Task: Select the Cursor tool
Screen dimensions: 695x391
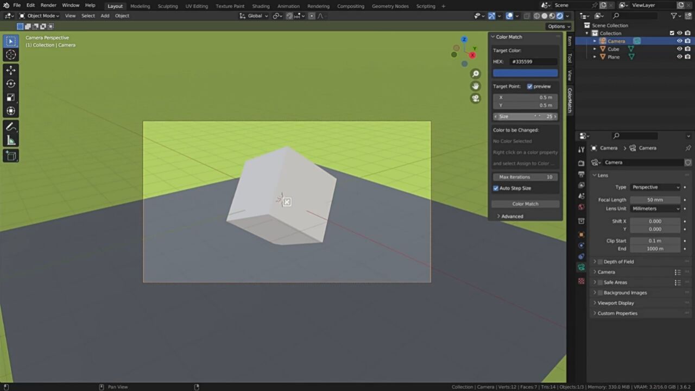Action: click(11, 54)
